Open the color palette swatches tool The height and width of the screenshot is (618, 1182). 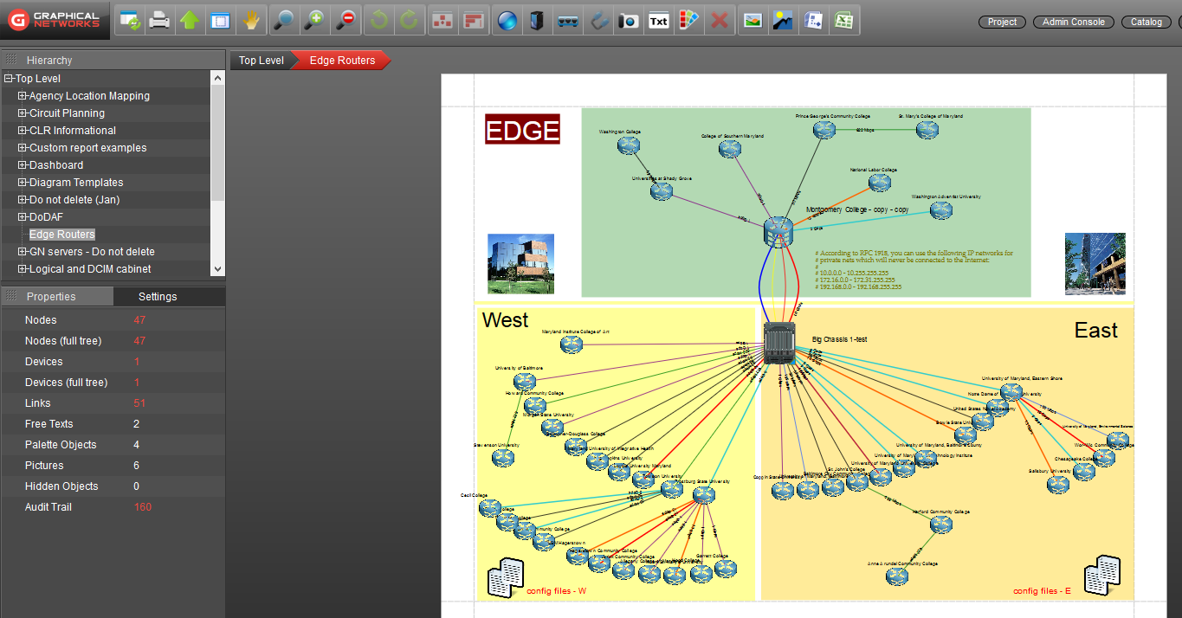click(688, 21)
